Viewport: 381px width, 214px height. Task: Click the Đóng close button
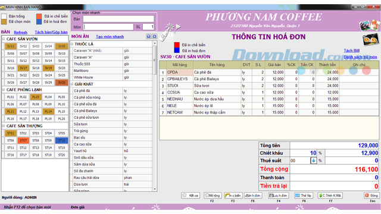click(371, 196)
